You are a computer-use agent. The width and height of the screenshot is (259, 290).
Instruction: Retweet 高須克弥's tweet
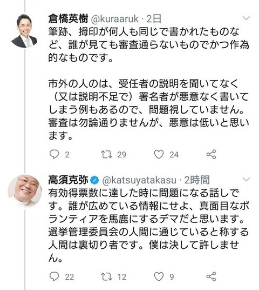[106, 276]
